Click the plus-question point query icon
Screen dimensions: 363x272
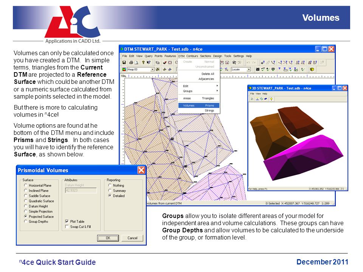[262, 62]
